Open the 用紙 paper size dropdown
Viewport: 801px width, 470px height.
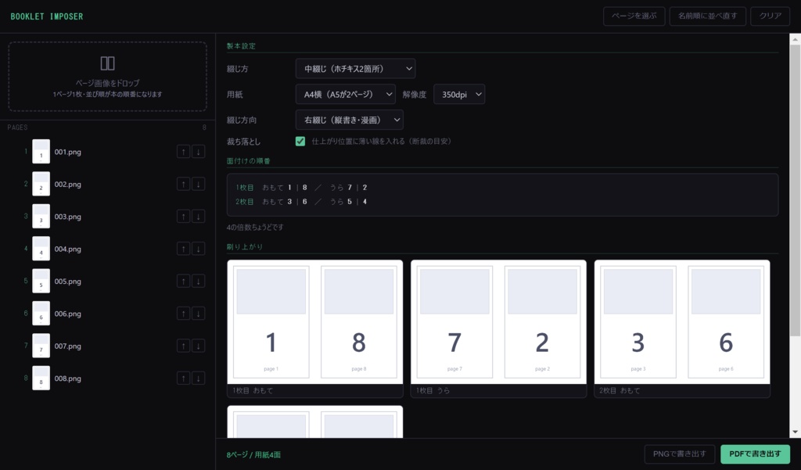coord(346,94)
